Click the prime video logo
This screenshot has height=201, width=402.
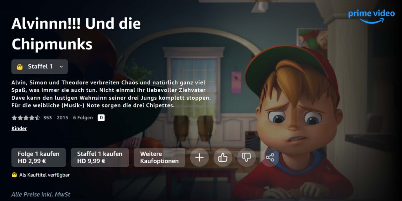tap(371, 16)
